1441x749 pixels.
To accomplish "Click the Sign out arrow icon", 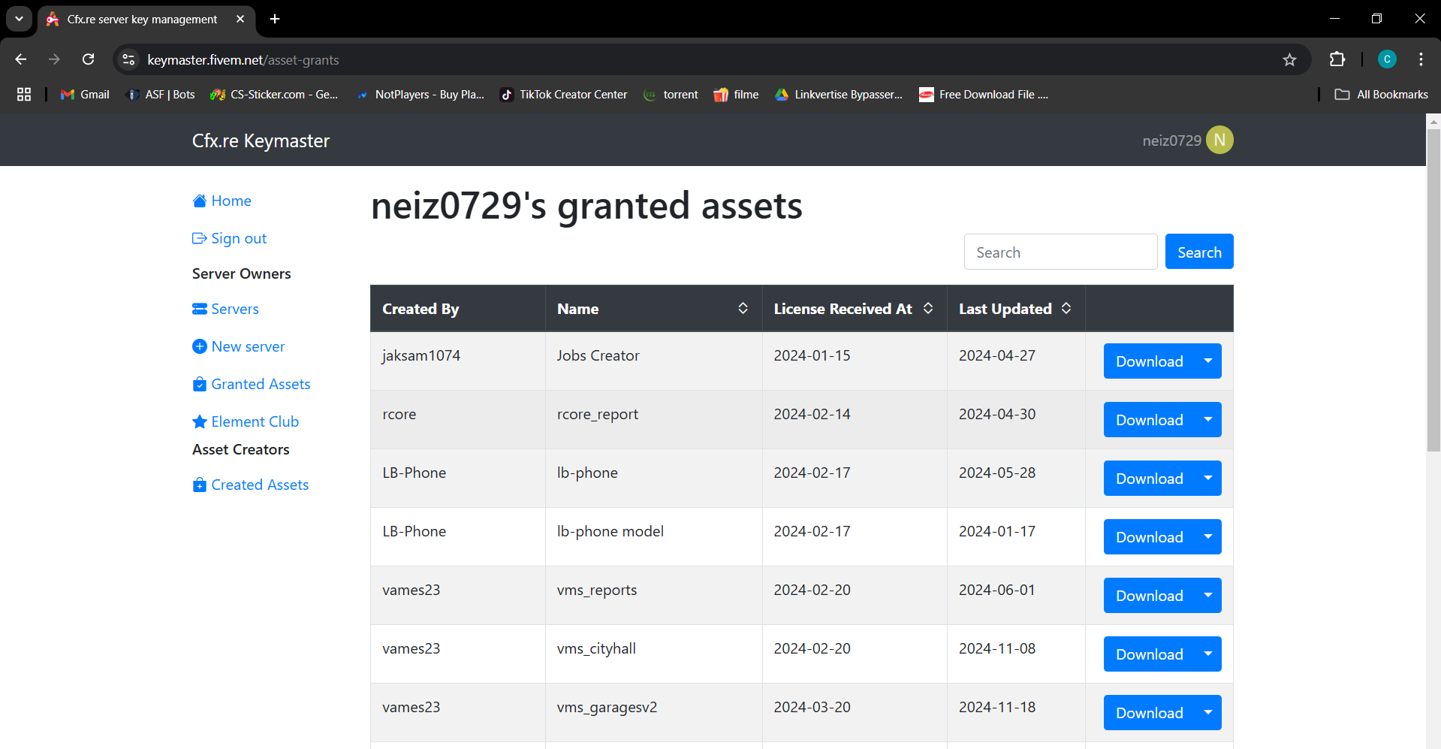I will click(200, 238).
